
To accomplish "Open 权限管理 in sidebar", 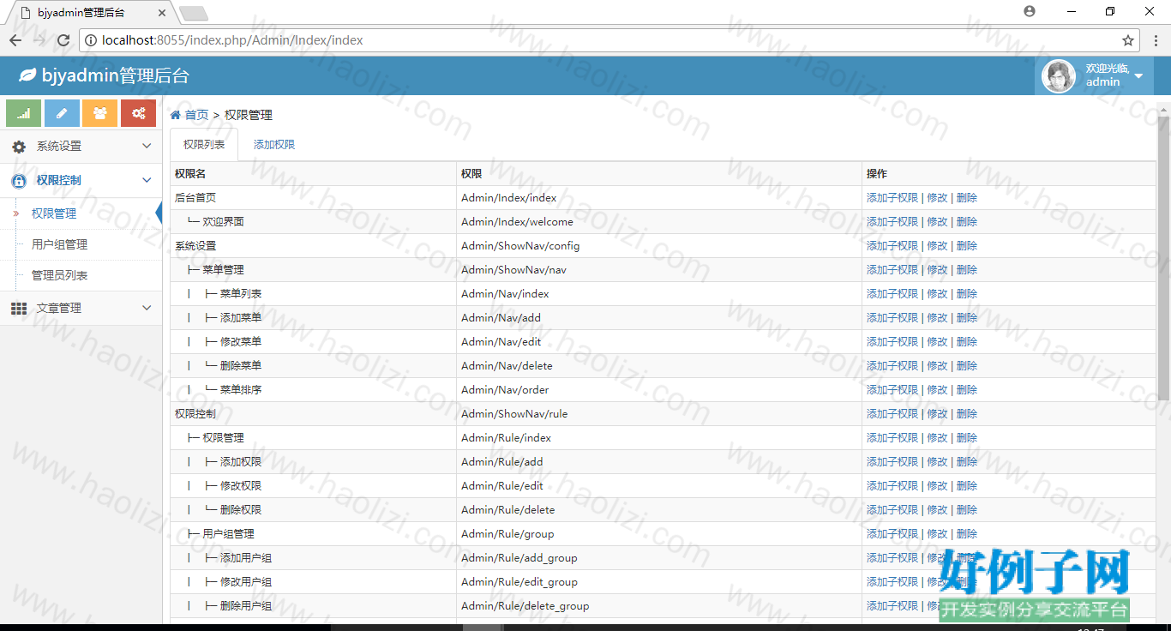I will click(54, 214).
